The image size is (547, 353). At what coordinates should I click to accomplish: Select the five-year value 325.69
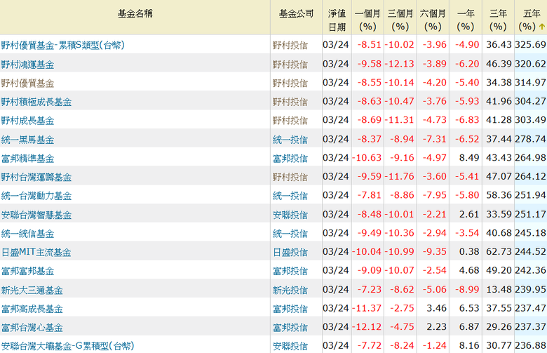[530, 45]
